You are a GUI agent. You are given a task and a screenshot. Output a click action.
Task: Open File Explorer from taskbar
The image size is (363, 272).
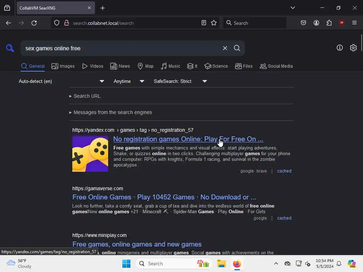pos(221,263)
